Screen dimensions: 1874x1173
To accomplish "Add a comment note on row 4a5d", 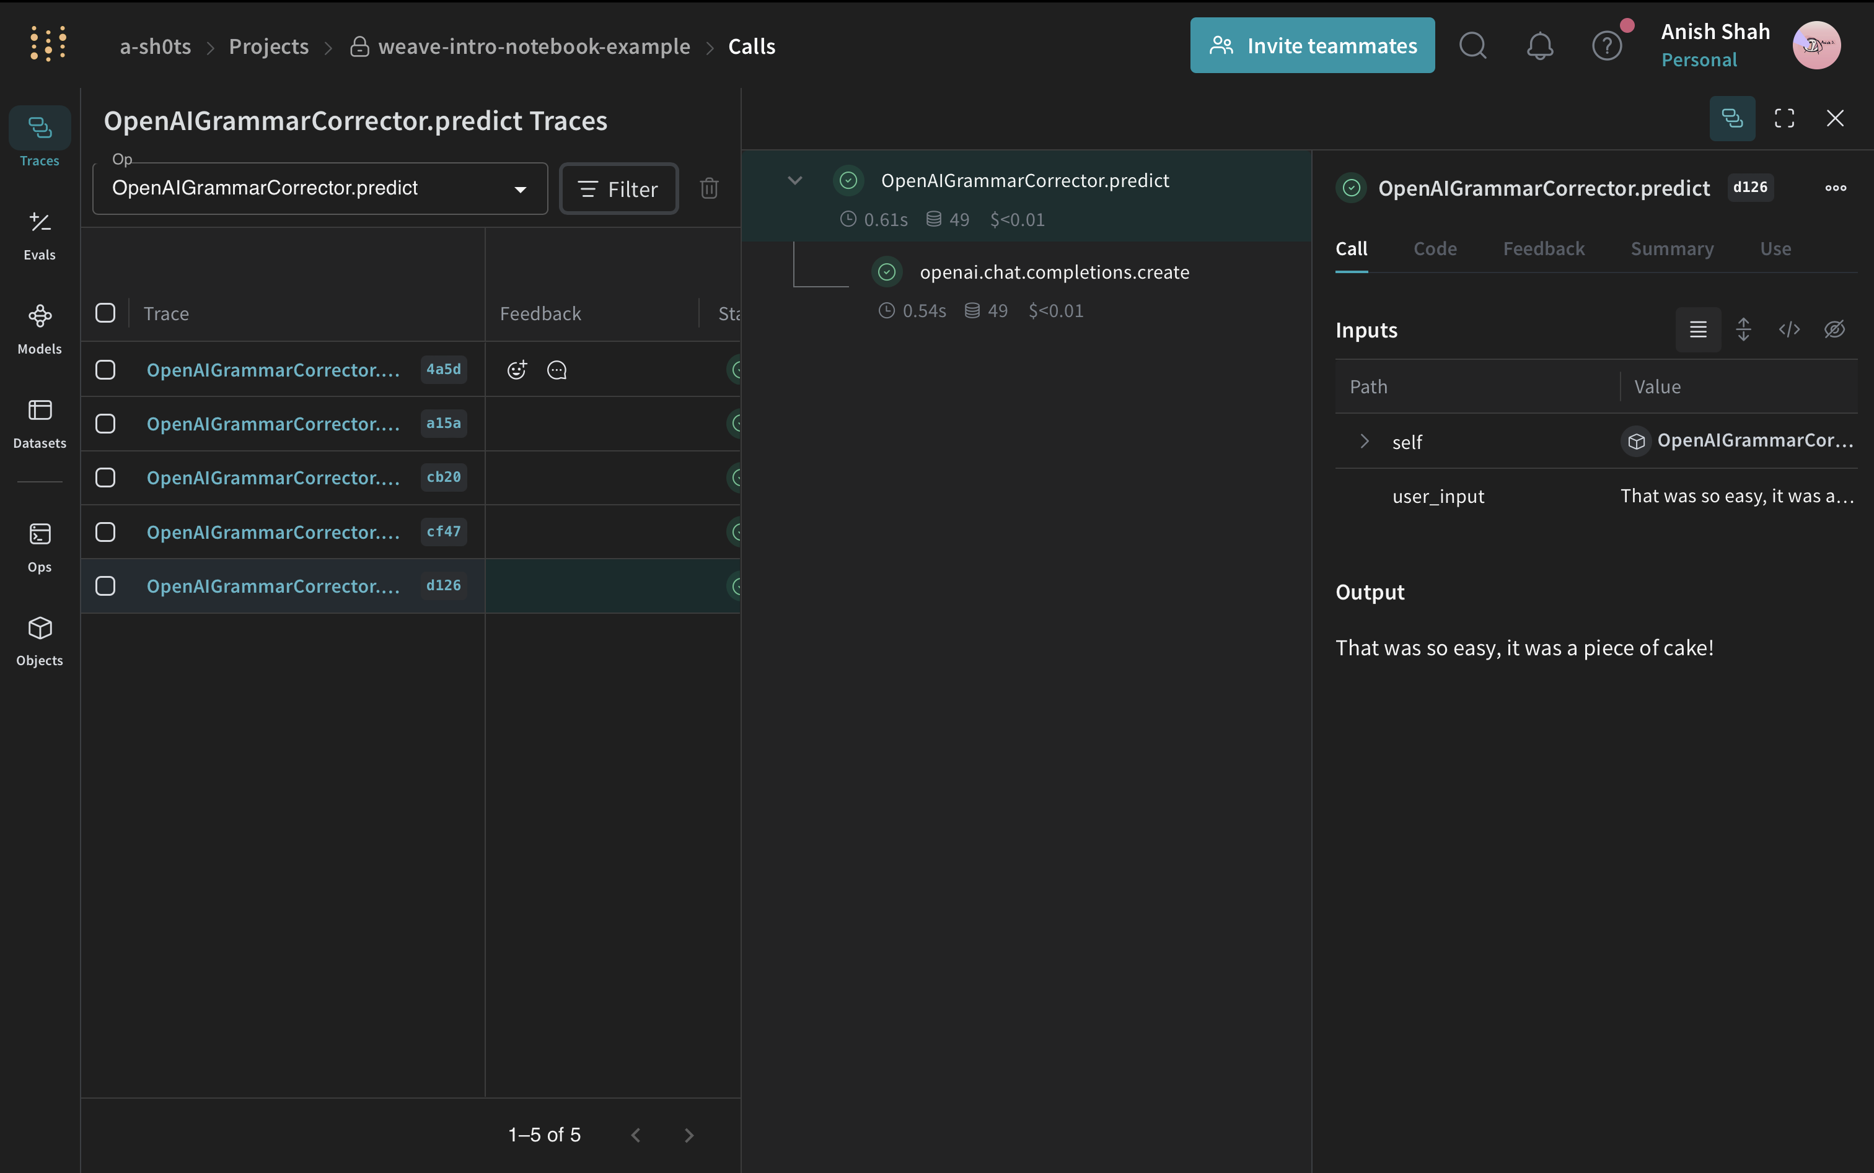I will 556,370.
